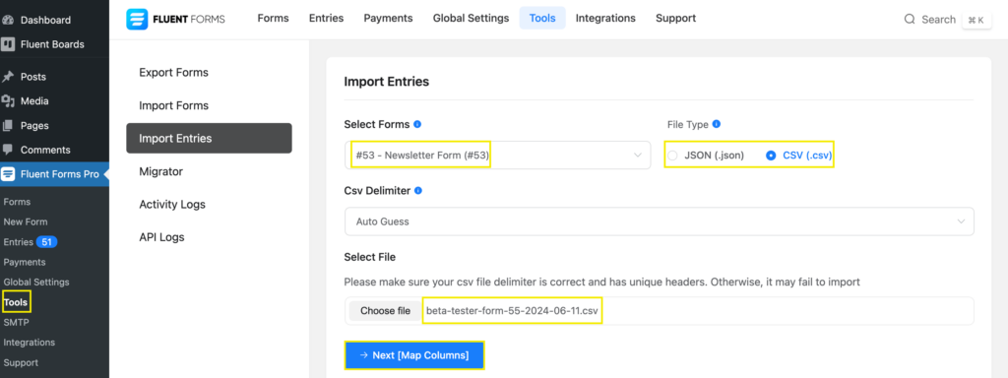
Task: Click the File Type info icon
Action: click(x=717, y=124)
